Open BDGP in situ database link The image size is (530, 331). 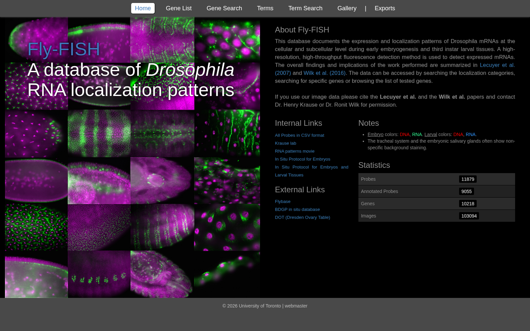coord(297,210)
